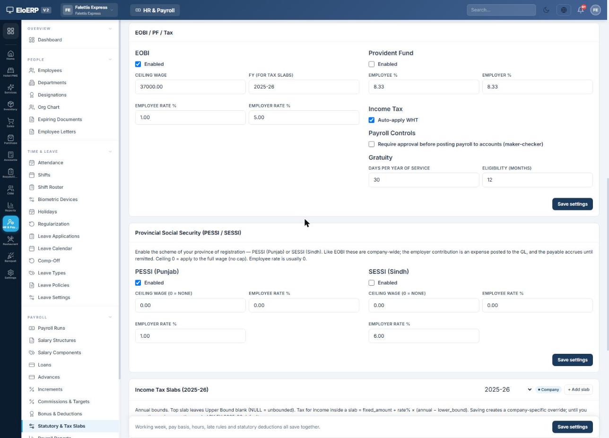Open the Home module icon
609x438 pixels.
coord(10,55)
